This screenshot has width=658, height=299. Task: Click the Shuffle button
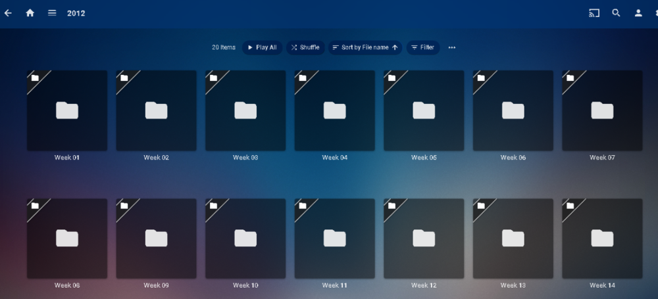[305, 47]
